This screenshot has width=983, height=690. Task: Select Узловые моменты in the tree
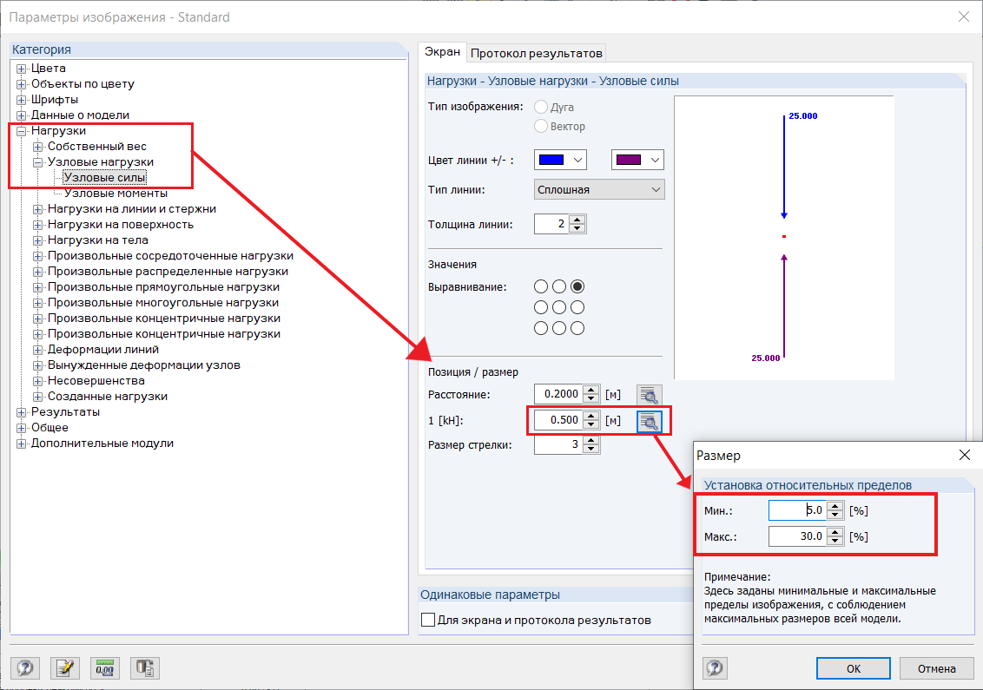(115, 193)
